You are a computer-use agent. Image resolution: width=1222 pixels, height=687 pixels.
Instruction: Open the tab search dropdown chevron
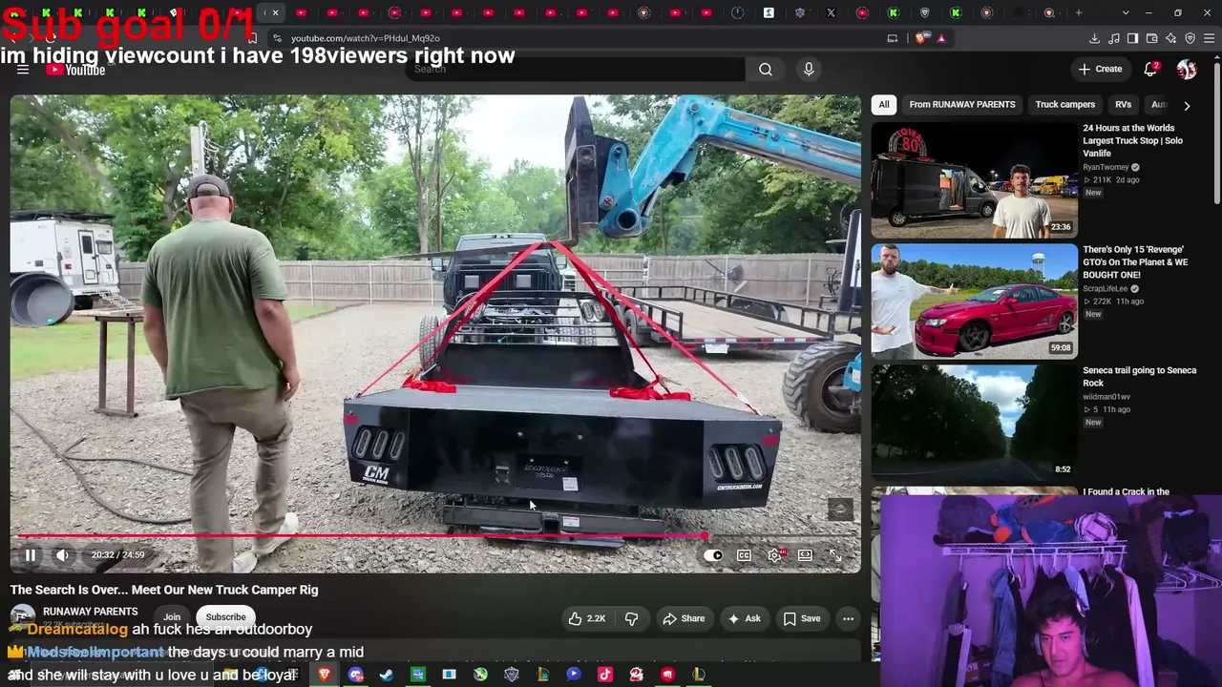pos(1126,12)
